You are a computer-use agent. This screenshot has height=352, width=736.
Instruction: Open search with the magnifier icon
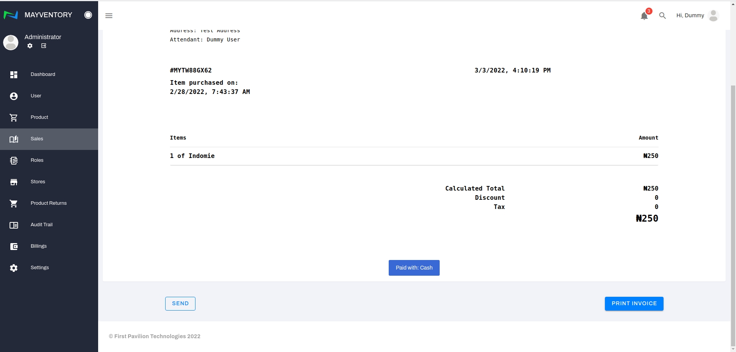pyautogui.click(x=662, y=16)
